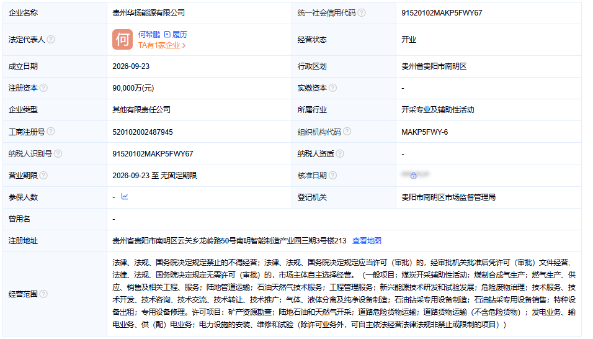Click the 履历 document icon
593x339 pixels.
[x=167, y=34]
